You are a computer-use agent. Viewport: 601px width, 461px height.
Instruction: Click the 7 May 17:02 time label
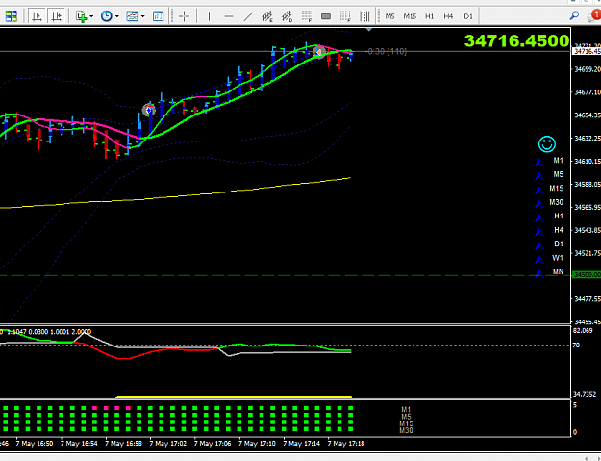(x=168, y=444)
